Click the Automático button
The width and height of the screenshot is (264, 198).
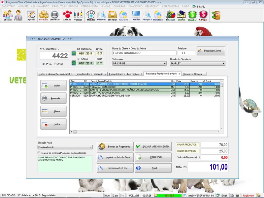pos(53,98)
